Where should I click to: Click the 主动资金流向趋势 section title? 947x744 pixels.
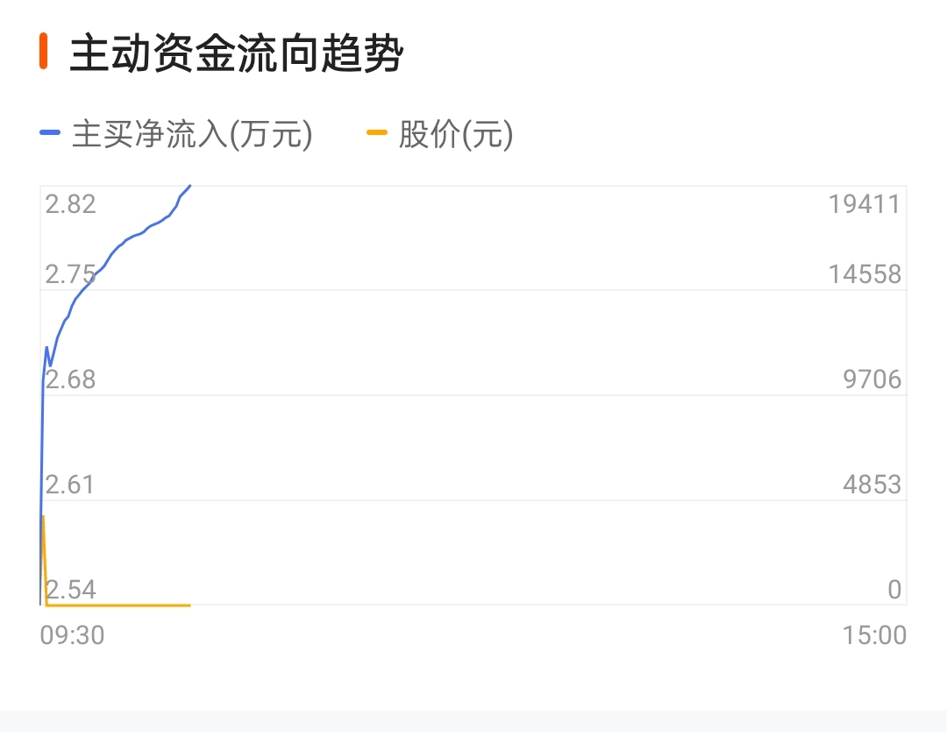click(x=236, y=53)
